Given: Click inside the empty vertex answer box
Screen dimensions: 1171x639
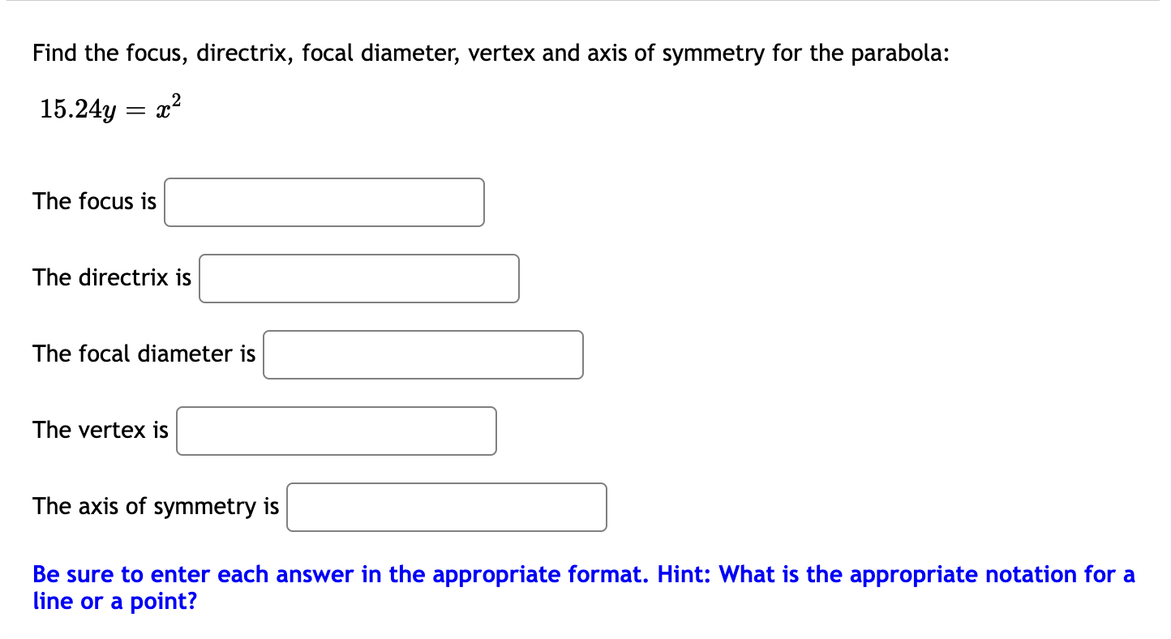Looking at the screenshot, I should coord(336,431).
